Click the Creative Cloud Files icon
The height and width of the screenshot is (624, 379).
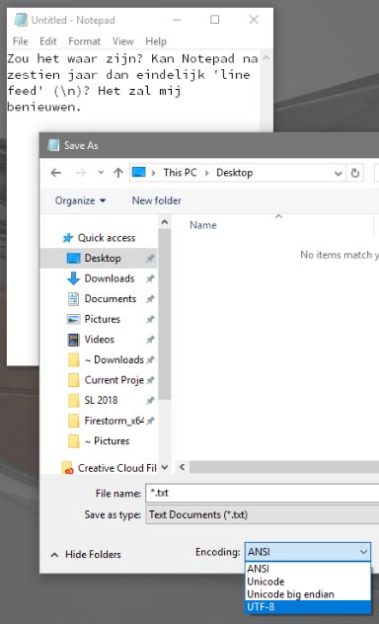67,469
